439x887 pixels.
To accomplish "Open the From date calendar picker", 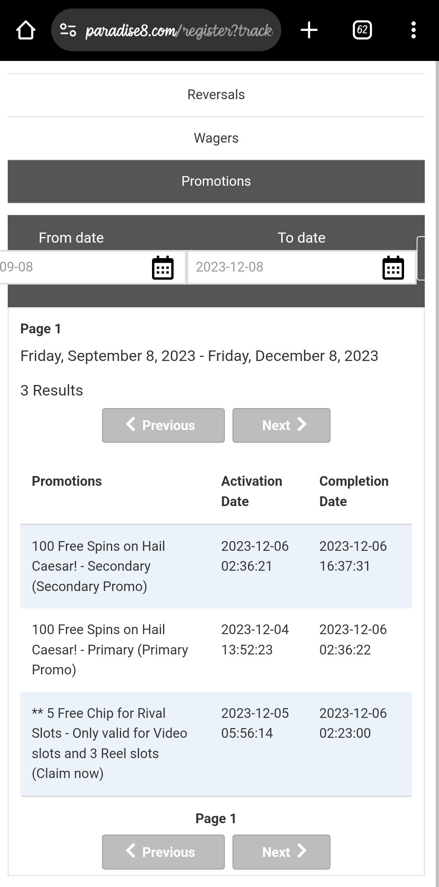I will 163,268.
